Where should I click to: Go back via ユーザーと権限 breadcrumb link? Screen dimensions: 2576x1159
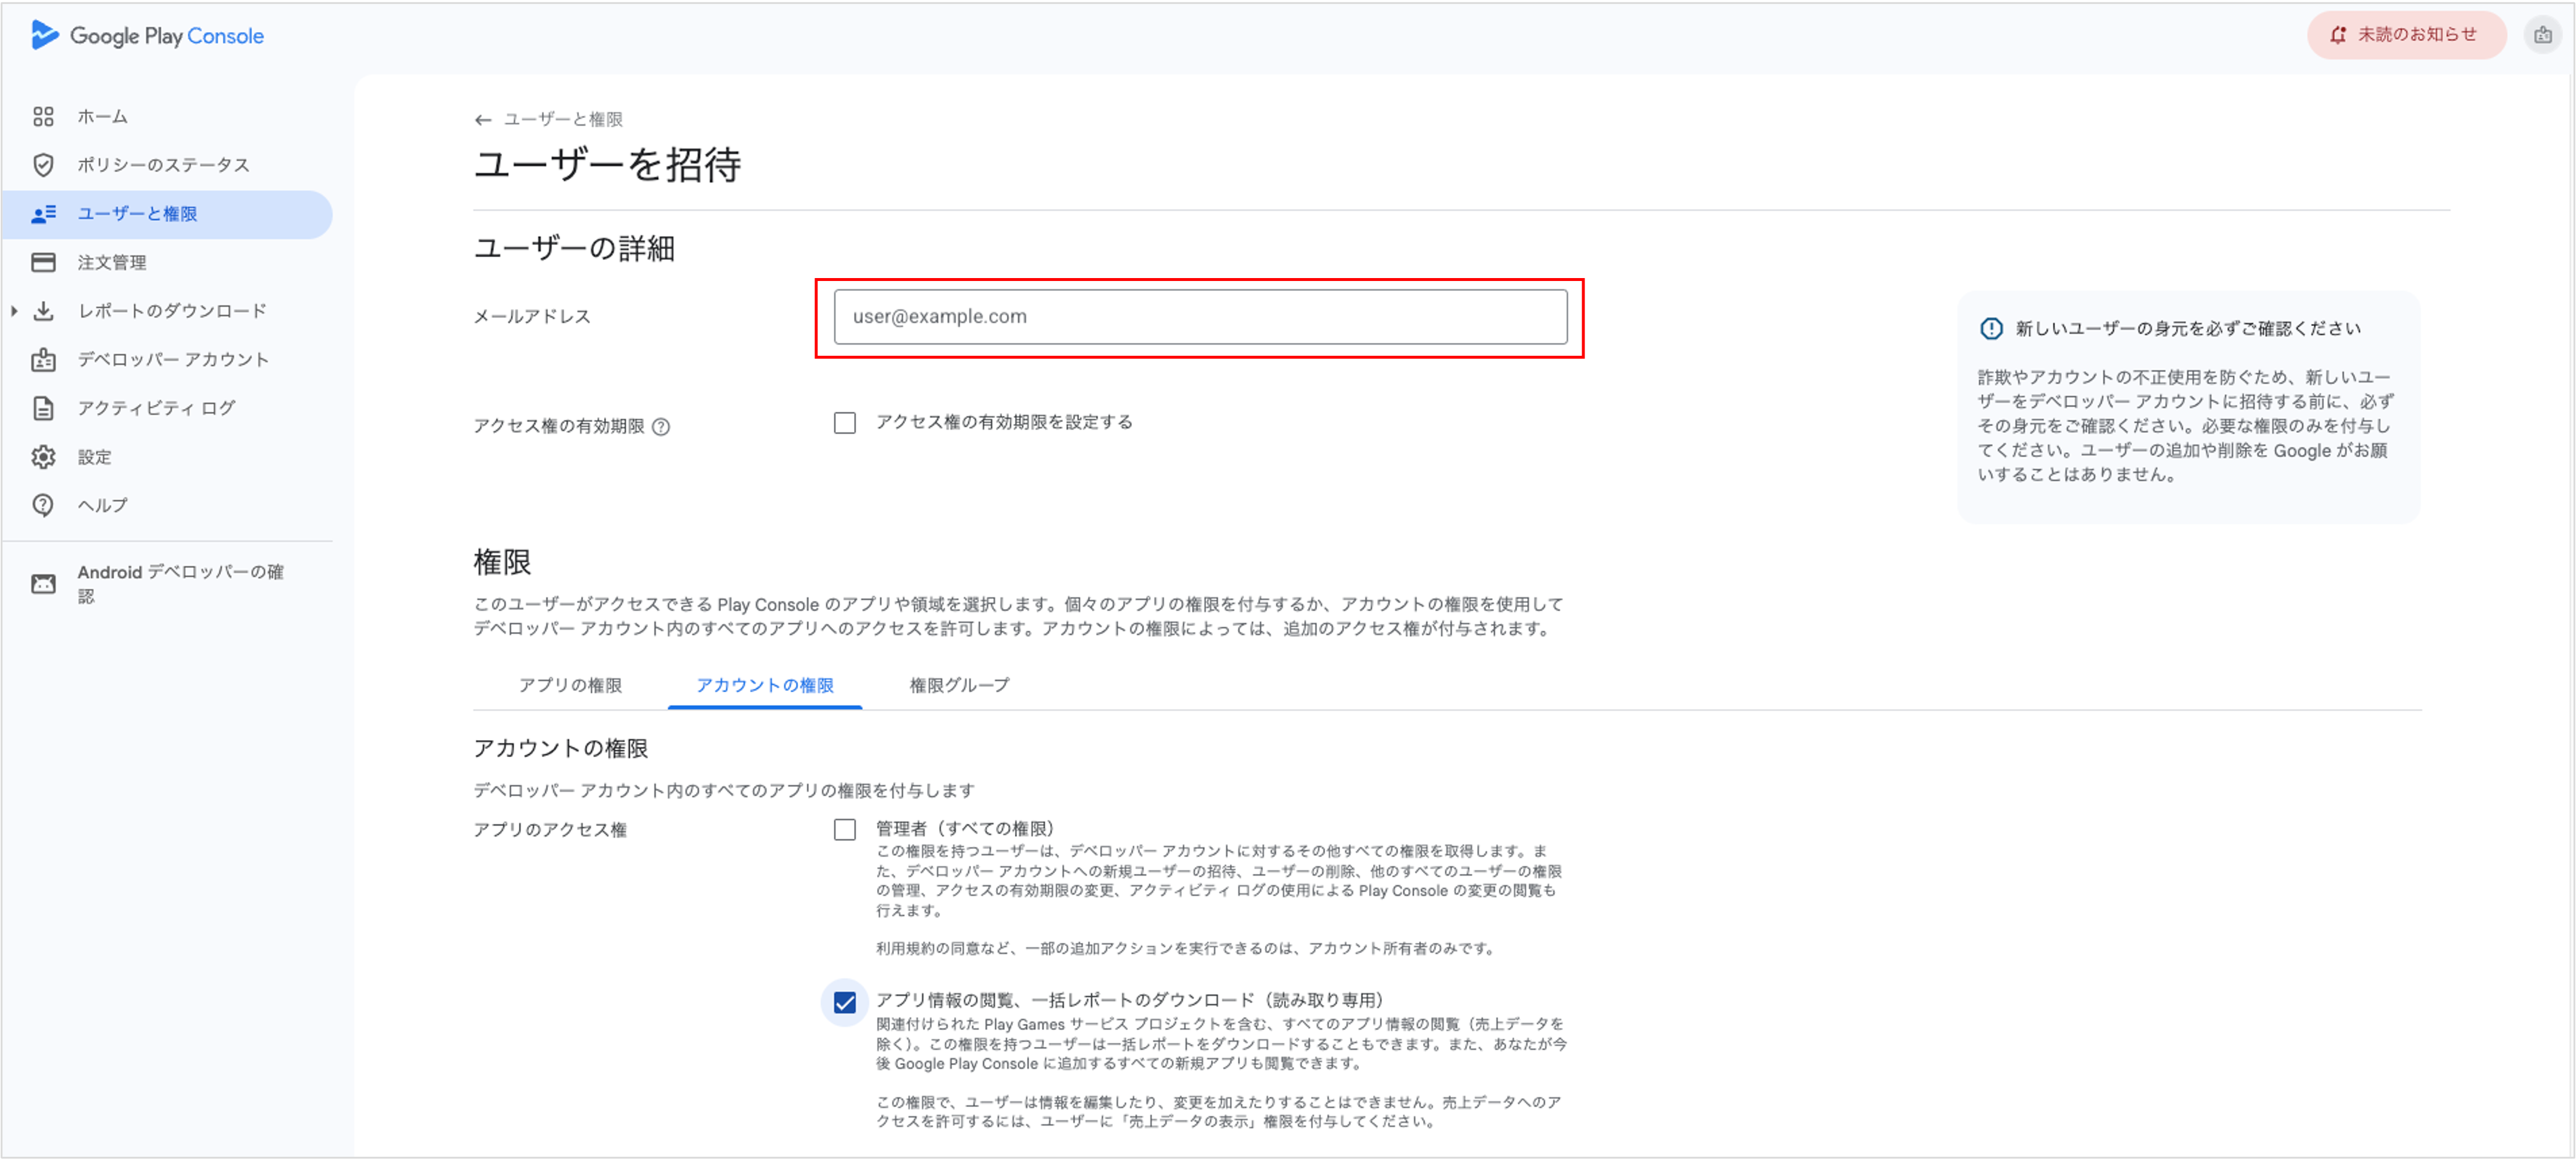(x=563, y=120)
